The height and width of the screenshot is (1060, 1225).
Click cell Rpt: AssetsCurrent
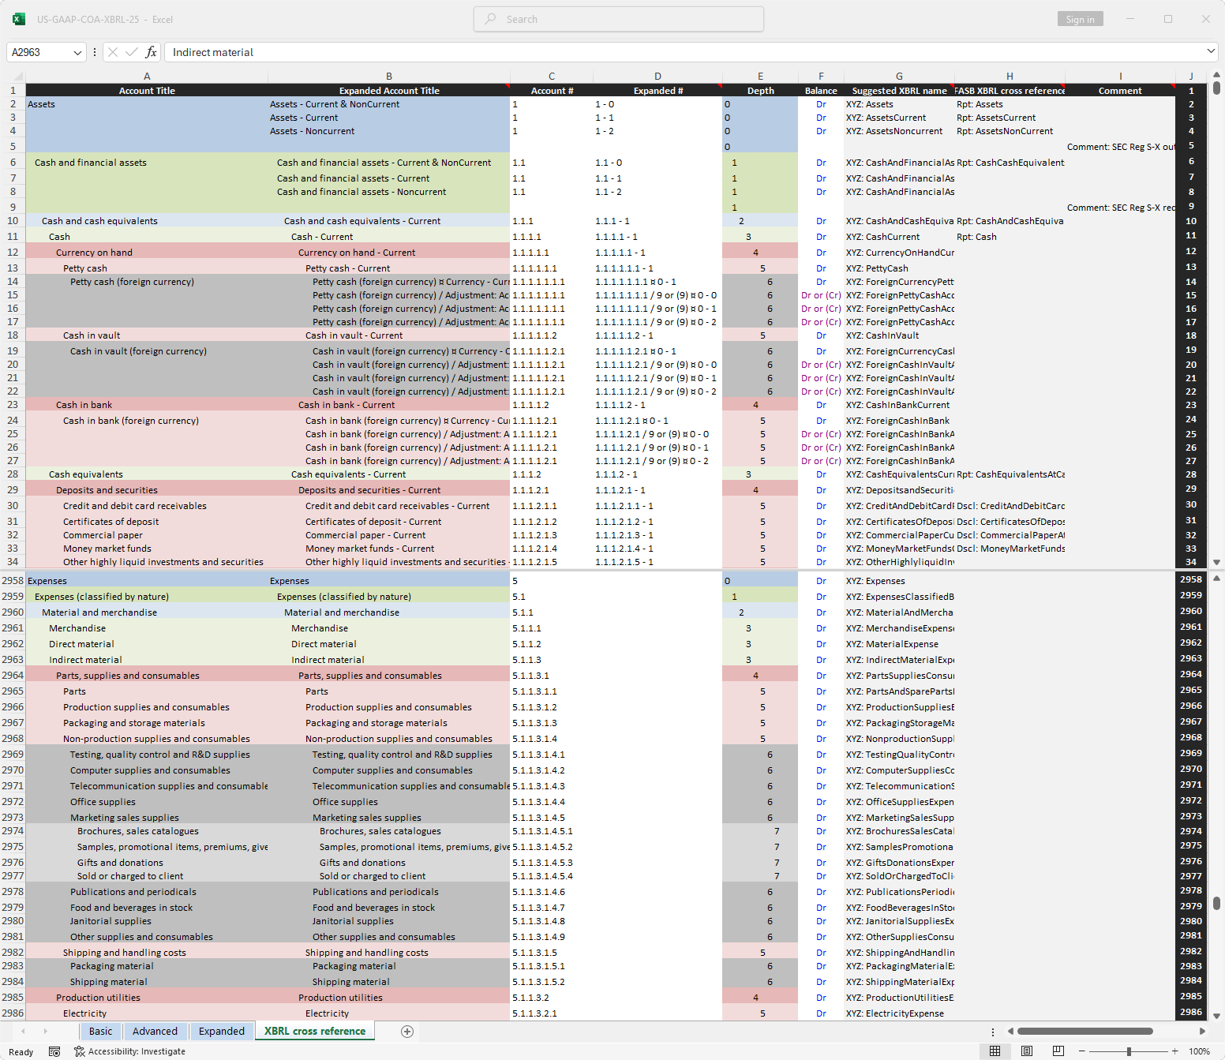pyautogui.click(x=1010, y=118)
